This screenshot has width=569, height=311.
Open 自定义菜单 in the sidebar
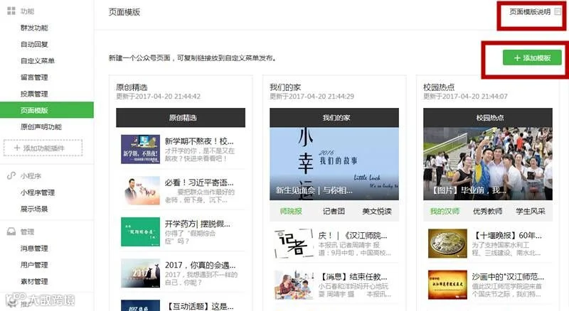[x=38, y=60]
